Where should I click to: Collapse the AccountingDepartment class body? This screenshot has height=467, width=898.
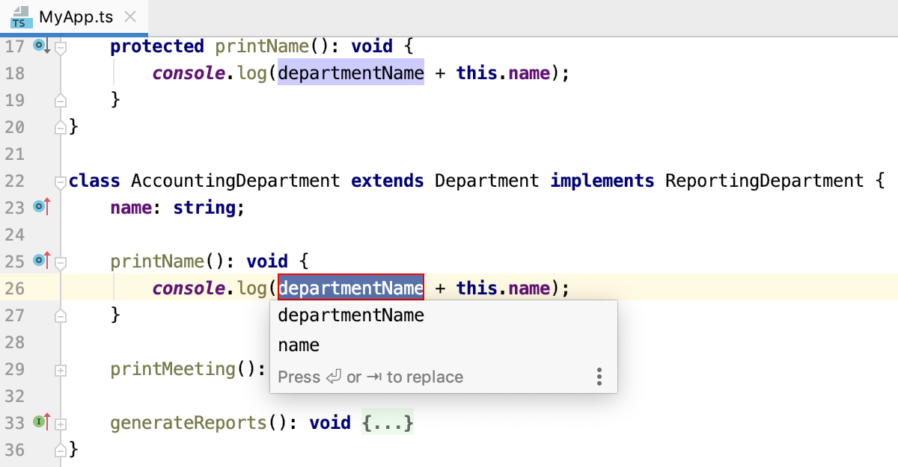click(x=60, y=181)
